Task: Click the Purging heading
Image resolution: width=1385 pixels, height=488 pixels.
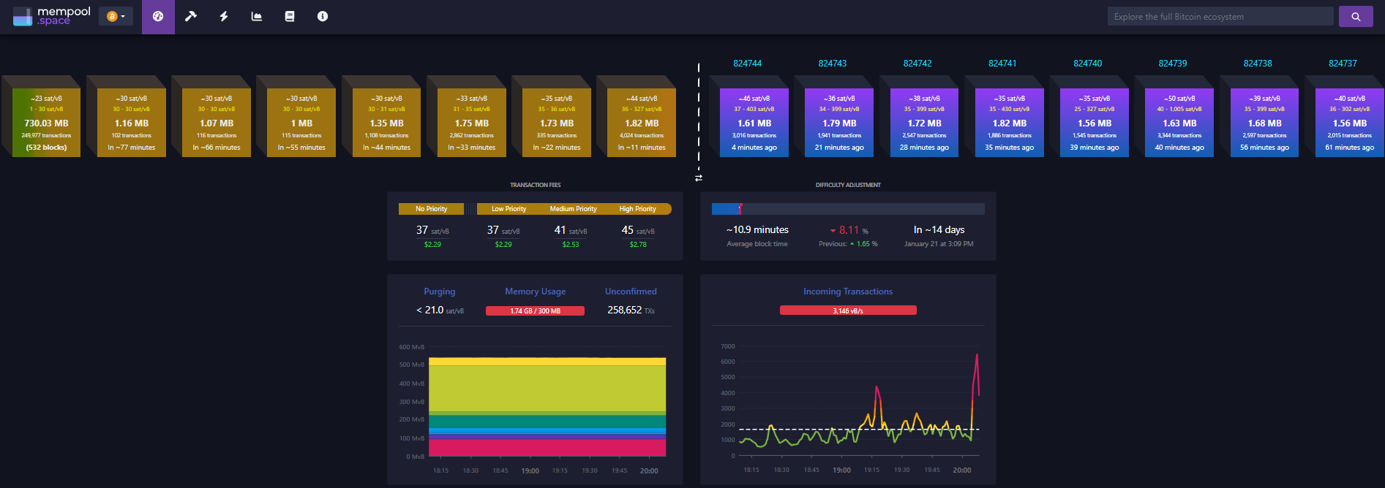Action: (x=440, y=291)
